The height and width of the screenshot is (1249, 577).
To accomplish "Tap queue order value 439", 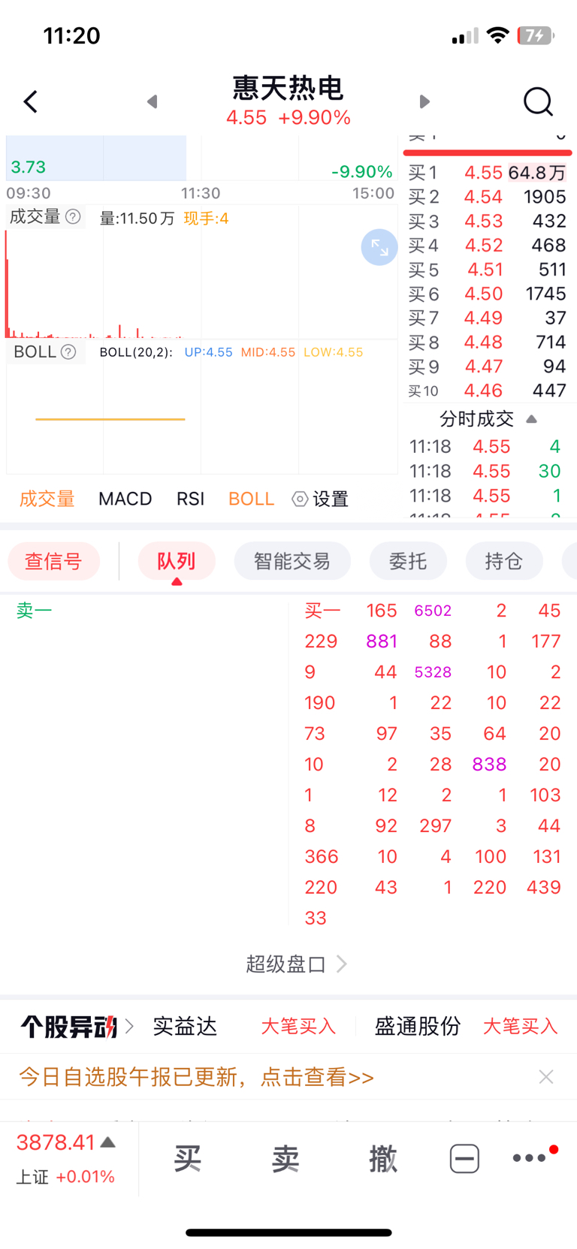I will point(544,888).
